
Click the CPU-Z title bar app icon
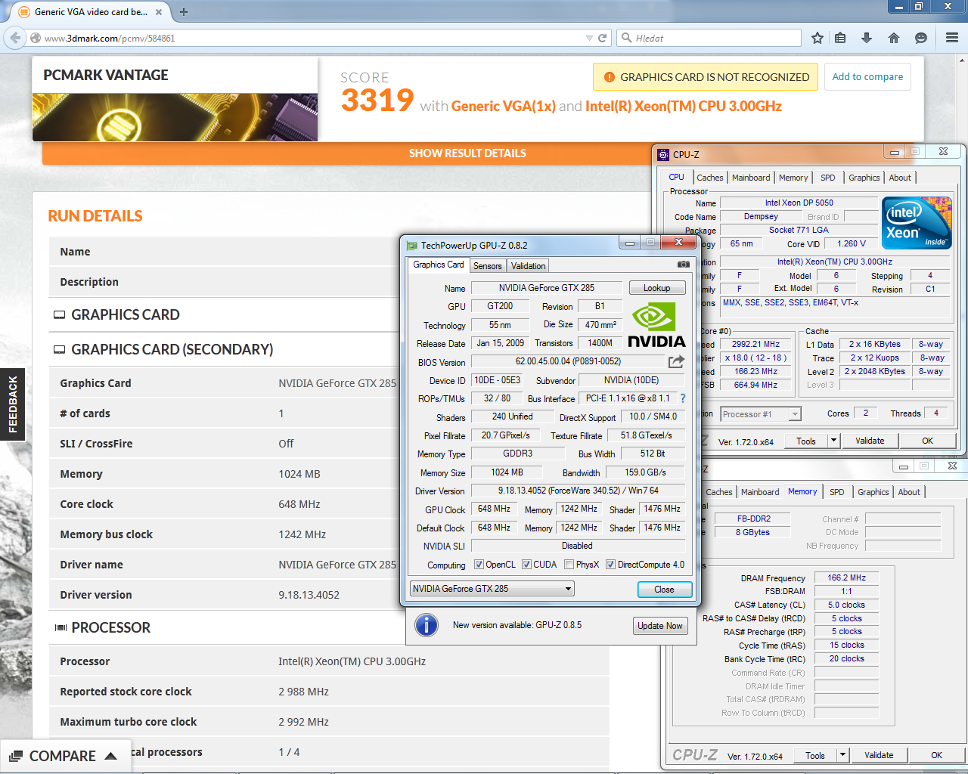tap(663, 154)
